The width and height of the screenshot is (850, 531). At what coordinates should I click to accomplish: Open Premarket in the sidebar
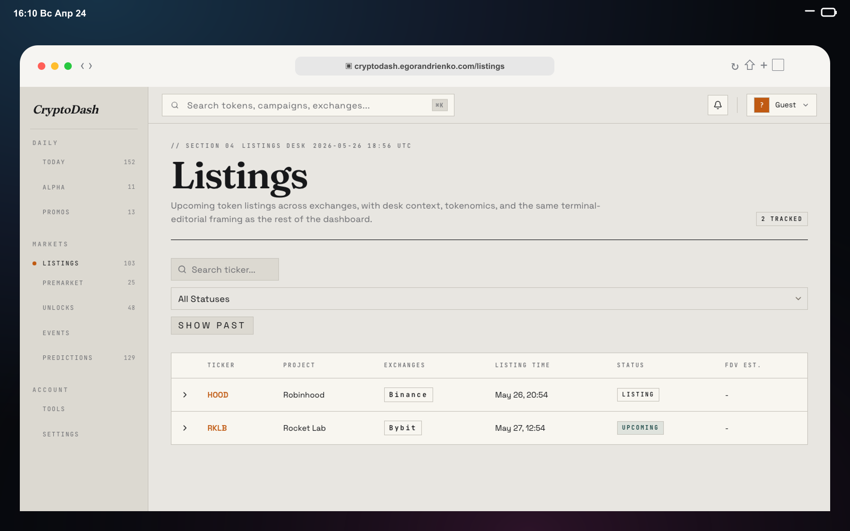(84, 283)
